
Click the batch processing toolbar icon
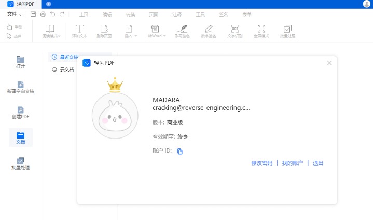[x=287, y=29]
